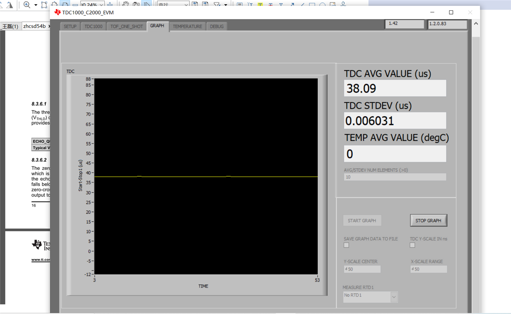The image size is (511, 314).
Task: Expand the MEASURE RTD1 dropdown
Action: point(394,297)
